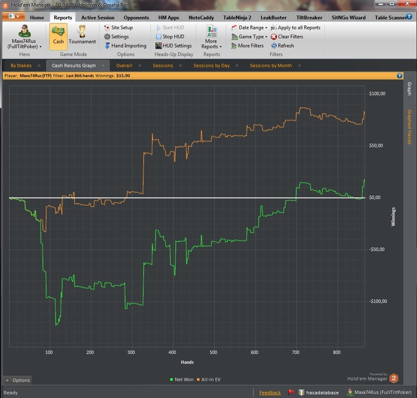Toggle the orange All-In EV legend swatch
The image size is (417, 398).
pyautogui.click(x=198, y=380)
